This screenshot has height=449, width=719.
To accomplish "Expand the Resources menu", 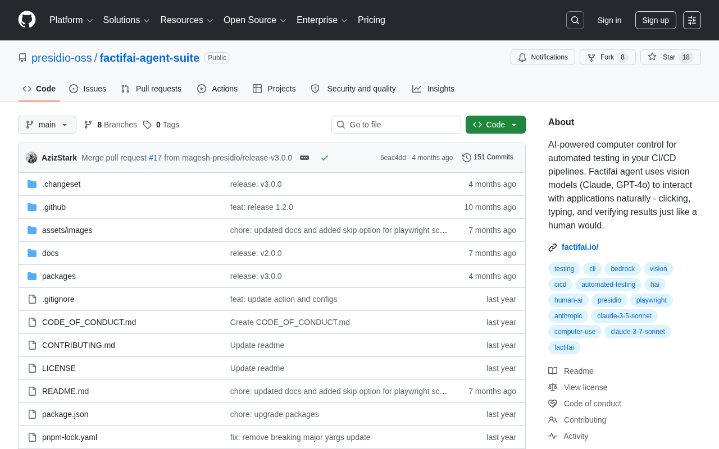I will pos(186,20).
